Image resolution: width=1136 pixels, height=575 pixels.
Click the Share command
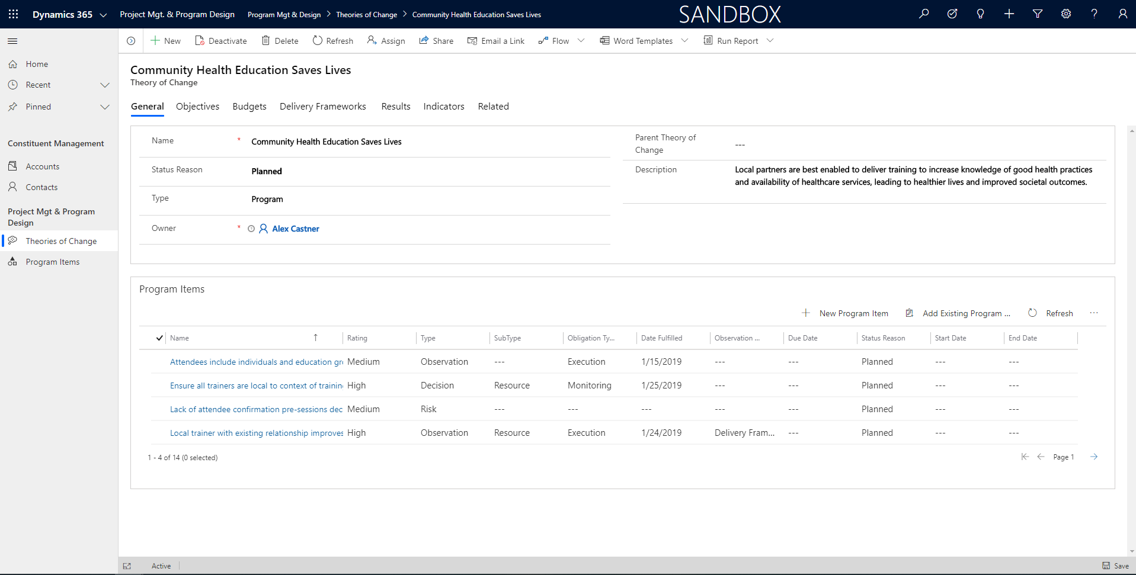436,41
